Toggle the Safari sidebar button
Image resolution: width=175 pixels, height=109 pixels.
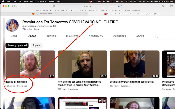click(x=13, y=6)
